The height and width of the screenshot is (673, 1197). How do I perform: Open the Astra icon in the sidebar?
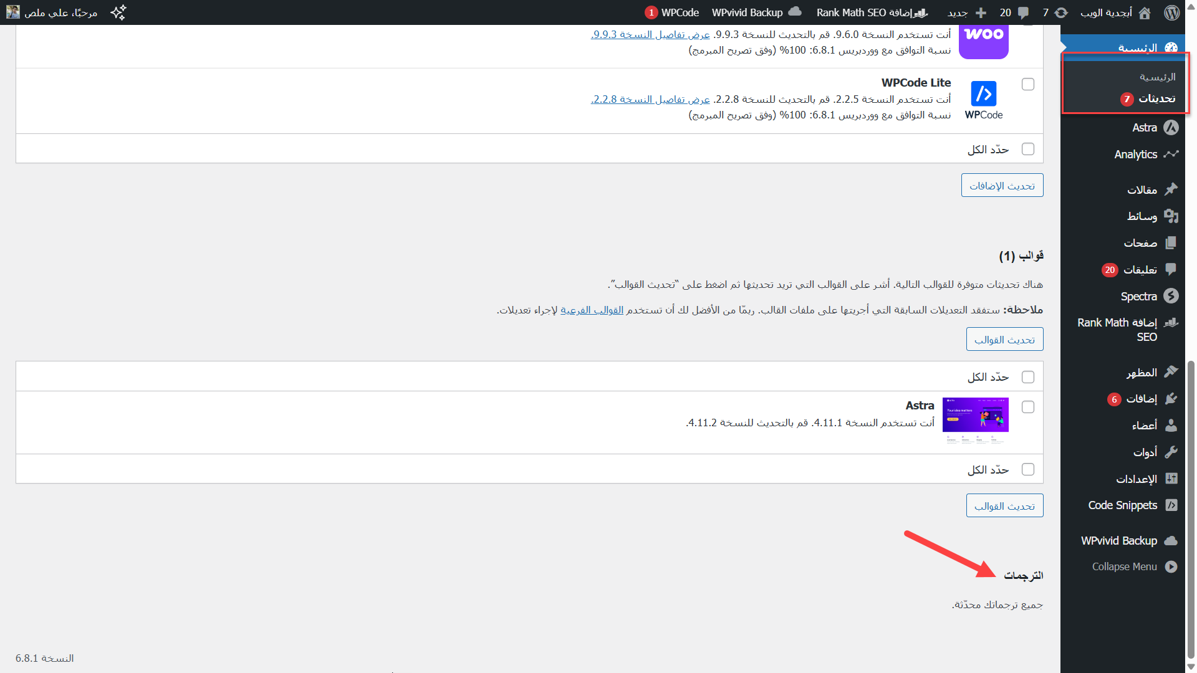(1171, 128)
